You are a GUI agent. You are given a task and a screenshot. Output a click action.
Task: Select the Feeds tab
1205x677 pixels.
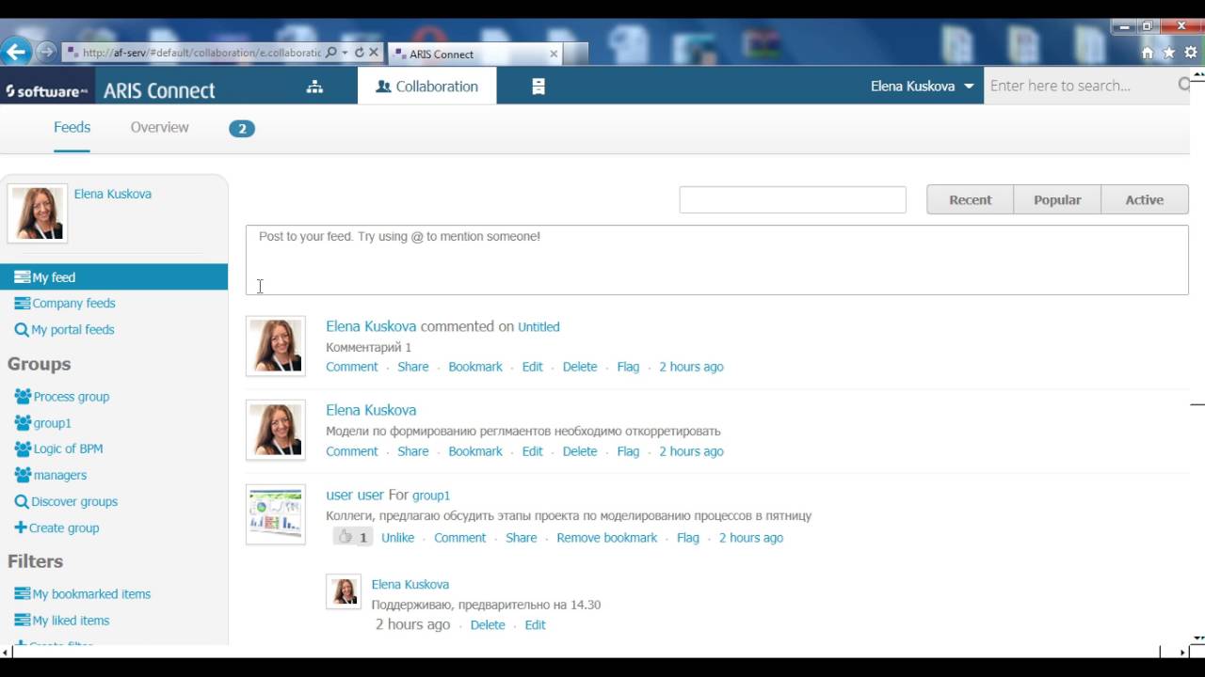(x=72, y=127)
